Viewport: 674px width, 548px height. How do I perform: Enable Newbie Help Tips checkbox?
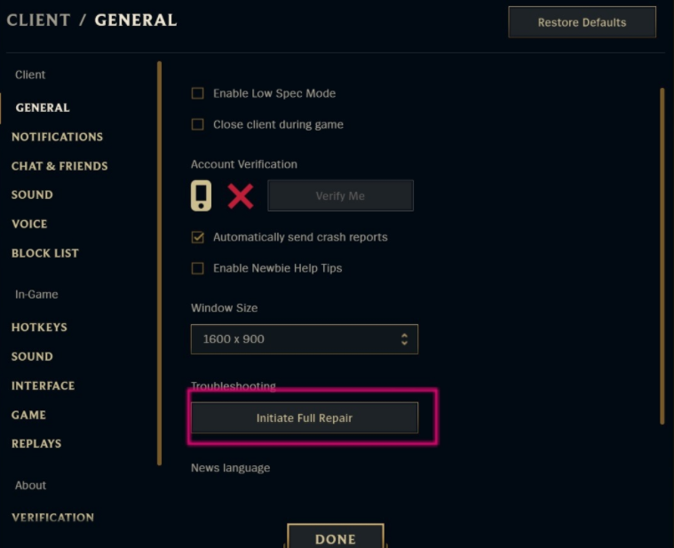pyautogui.click(x=198, y=268)
